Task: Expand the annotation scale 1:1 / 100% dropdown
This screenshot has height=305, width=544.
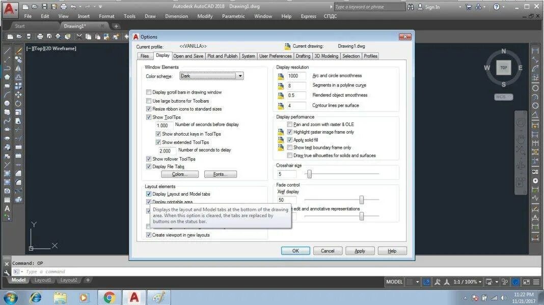Action: 480,282
